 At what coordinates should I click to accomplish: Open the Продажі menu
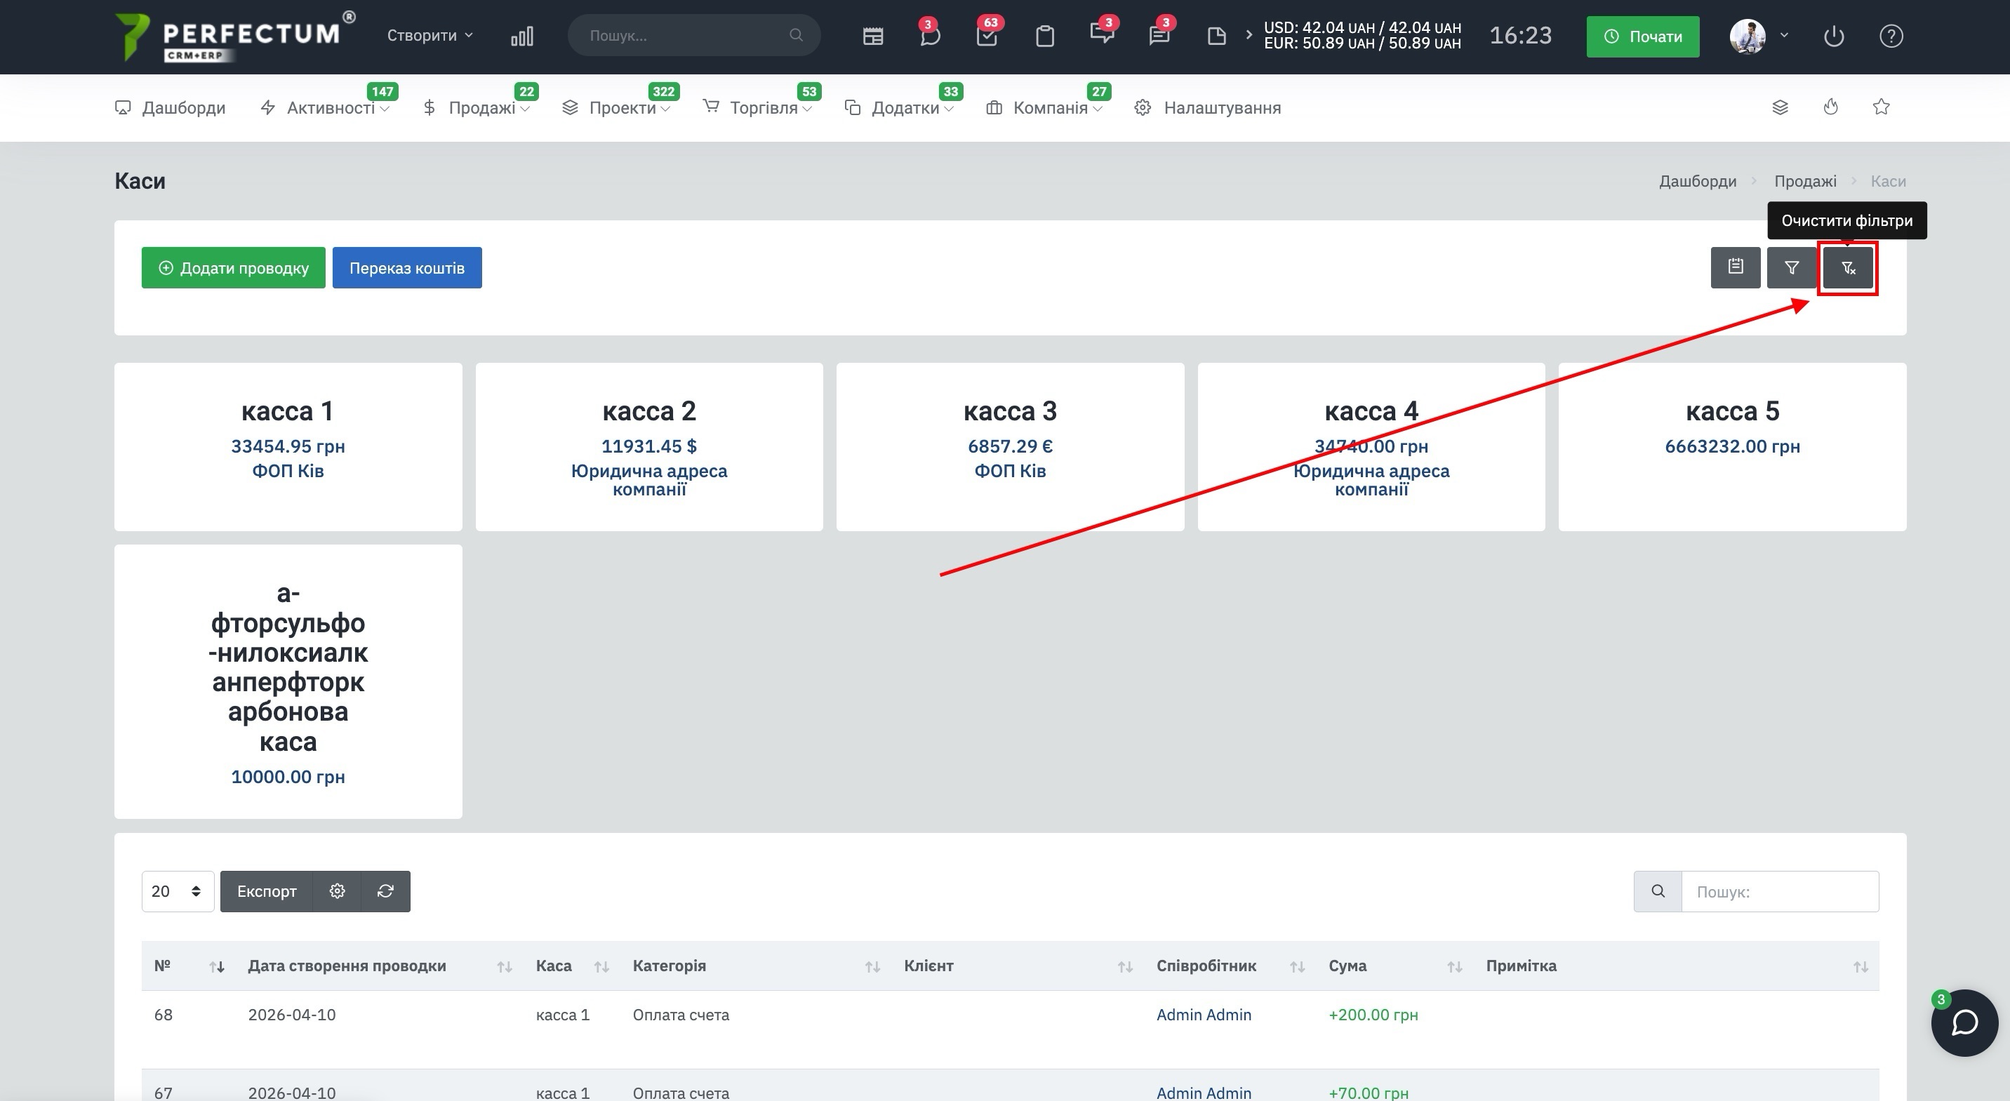[481, 107]
